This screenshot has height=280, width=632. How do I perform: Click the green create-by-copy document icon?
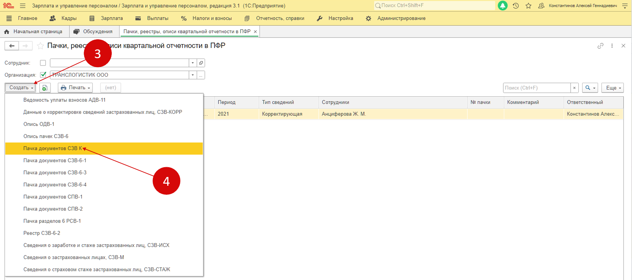[45, 88]
